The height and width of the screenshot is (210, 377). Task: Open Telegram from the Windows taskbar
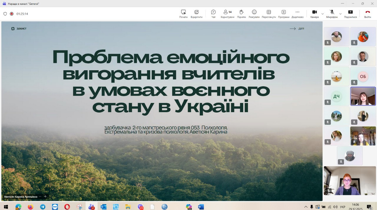(x=43, y=207)
